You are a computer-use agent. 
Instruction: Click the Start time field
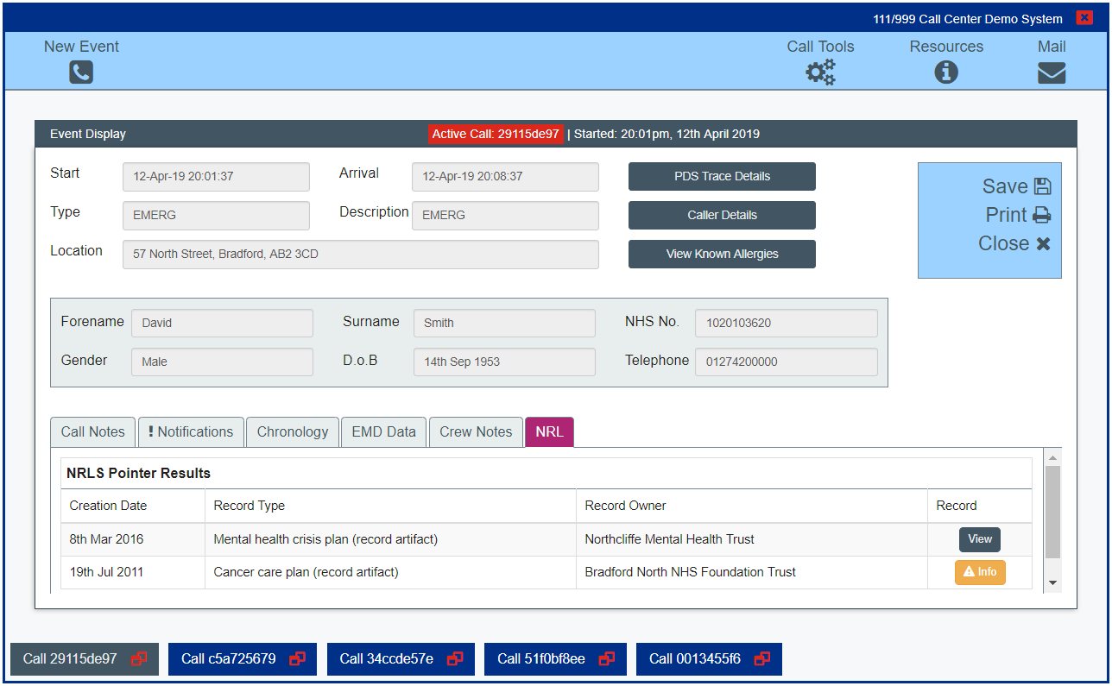tap(216, 177)
